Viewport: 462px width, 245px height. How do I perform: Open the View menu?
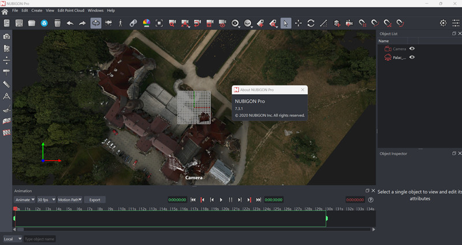pos(50,10)
